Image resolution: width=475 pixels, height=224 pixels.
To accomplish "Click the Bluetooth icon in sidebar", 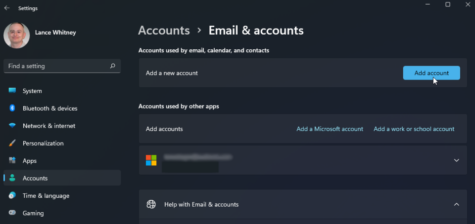I will point(12,108).
